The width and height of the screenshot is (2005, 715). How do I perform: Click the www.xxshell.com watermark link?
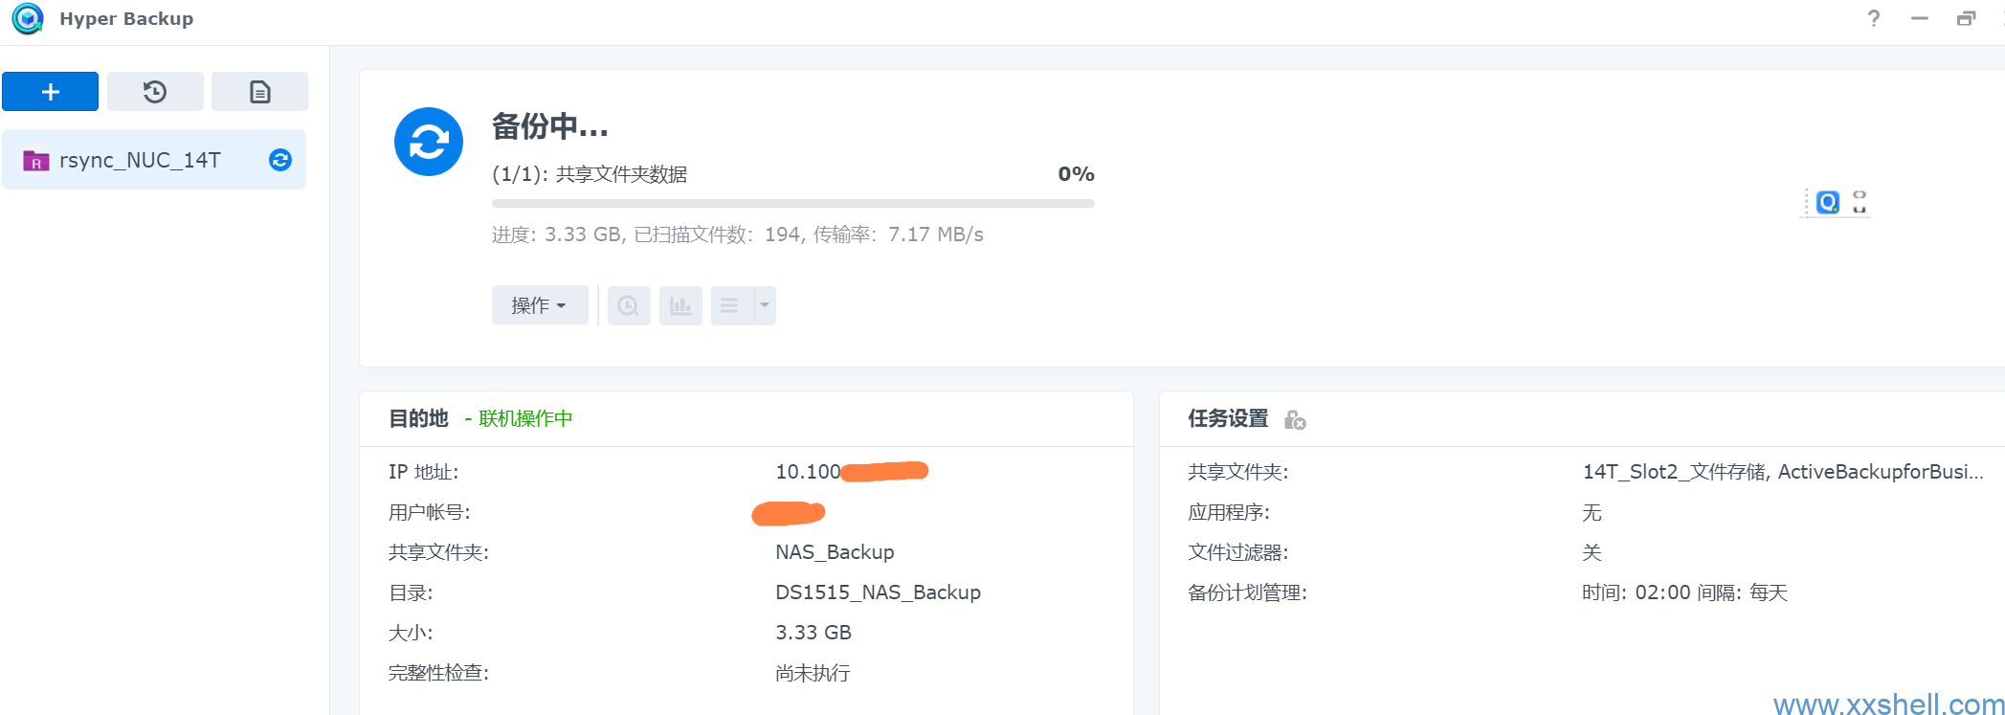(1887, 704)
